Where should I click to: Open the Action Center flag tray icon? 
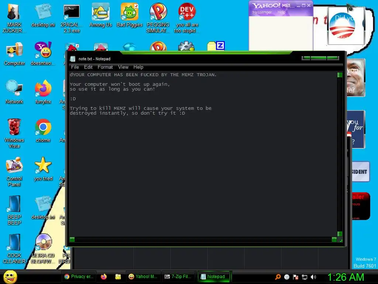click(x=296, y=277)
